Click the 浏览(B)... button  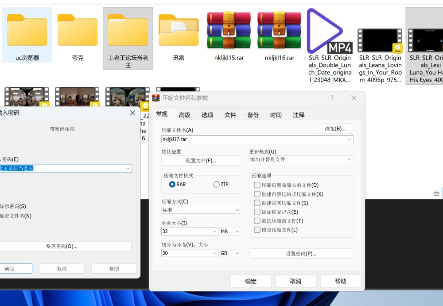tap(335, 129)
